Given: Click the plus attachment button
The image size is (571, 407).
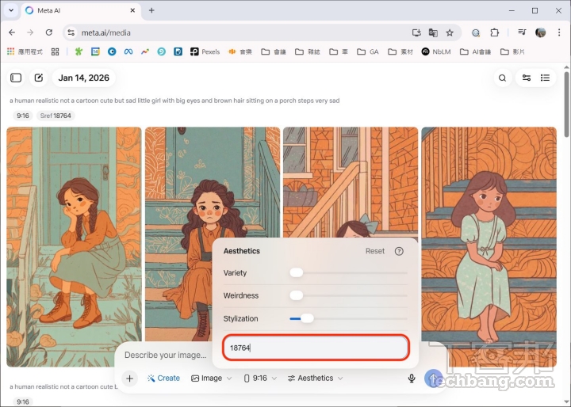Looking at the screenshot, I should coord(129,378).
